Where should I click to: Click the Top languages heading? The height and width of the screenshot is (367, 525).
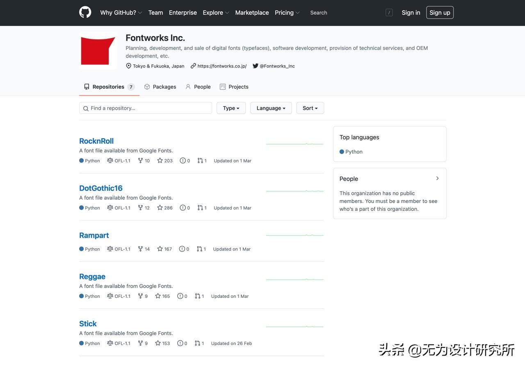point(359,137)
